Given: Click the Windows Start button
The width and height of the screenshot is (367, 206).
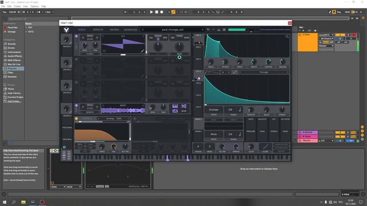Looking at the screenshot, I should click(x=5, y=202).
